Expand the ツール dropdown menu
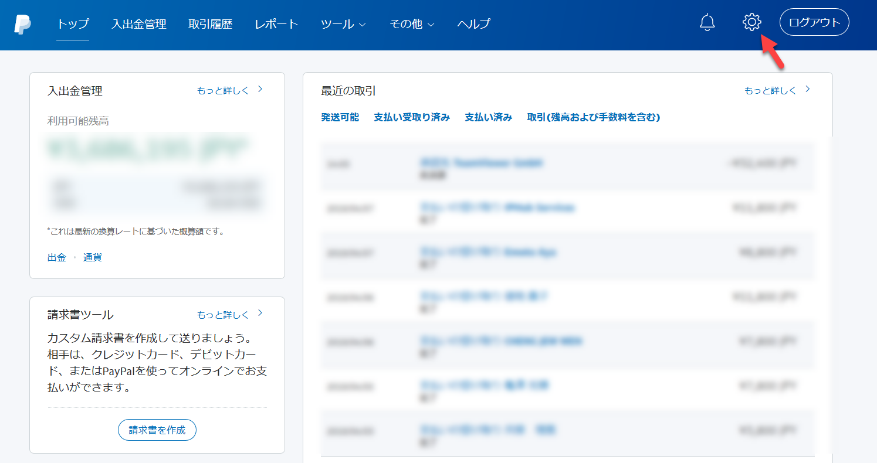The image size is (877, 463). [343, 24]
